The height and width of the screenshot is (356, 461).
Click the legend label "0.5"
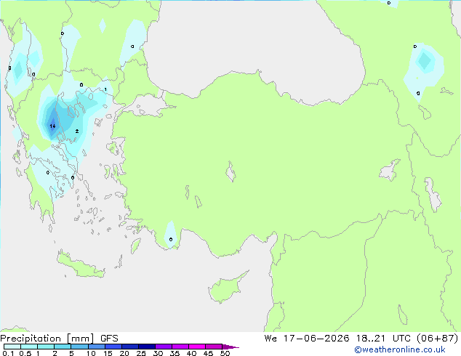(x=25, y=353)
